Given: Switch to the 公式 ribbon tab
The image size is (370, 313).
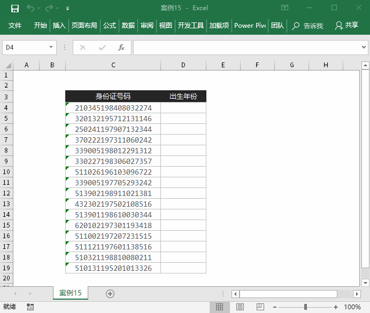Looking at the screenshot, I should click(x=110, y=25).
